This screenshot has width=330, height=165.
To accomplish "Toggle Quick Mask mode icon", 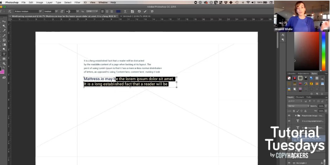I will click(4, 78).
